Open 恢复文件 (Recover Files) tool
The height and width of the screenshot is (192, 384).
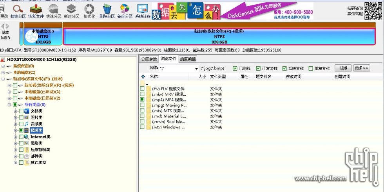click(36, 11)
